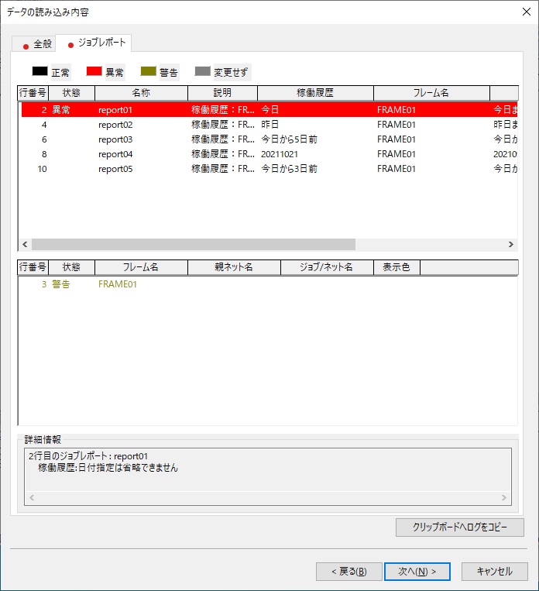Click the red 異常 legend swatch
This screenshot has height=591, width=539.
point(94,71)
